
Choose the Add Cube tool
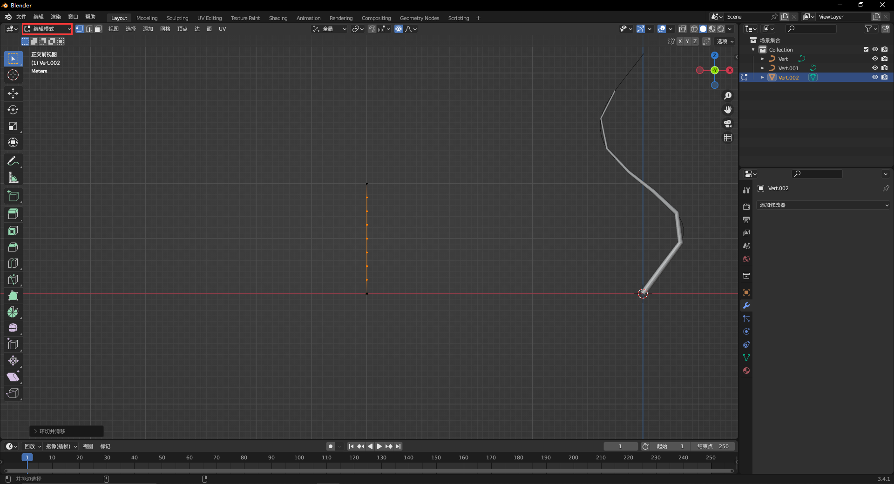point(13,196)
